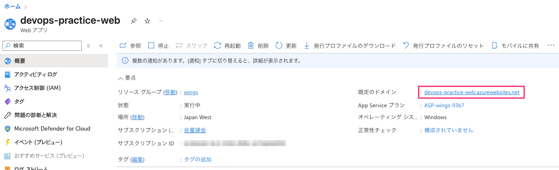Stop the web app with 停止
The width and height of the screenshot is (559, 170).
coord(158,45)
